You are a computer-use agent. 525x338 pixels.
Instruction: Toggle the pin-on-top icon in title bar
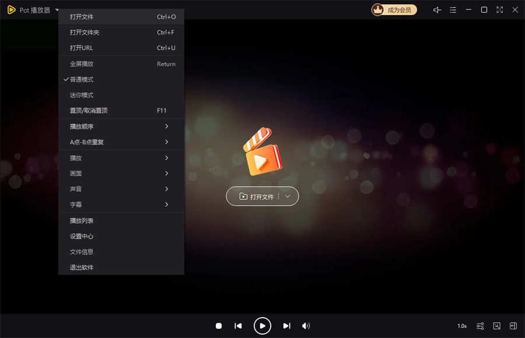437,10
